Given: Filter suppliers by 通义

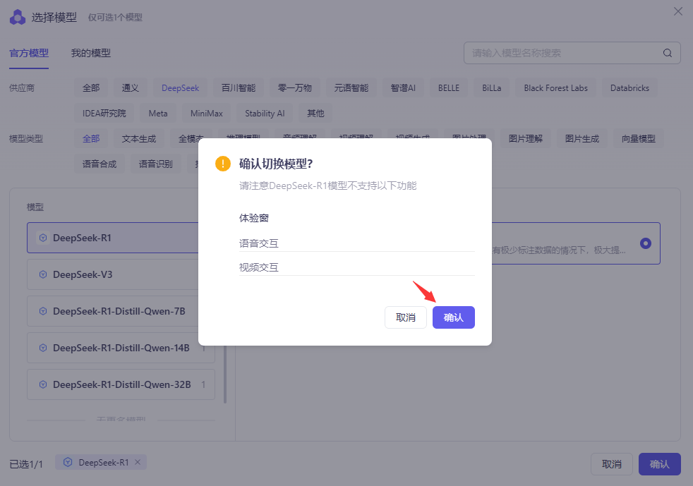Looking at the screenshot, I should coord(131,88).
